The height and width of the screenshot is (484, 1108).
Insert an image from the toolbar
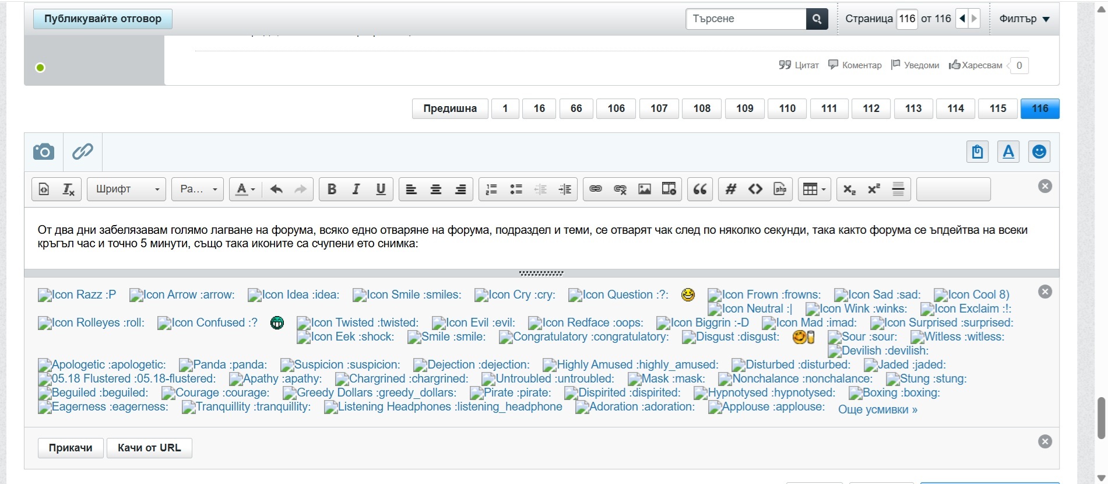point(645,189)
